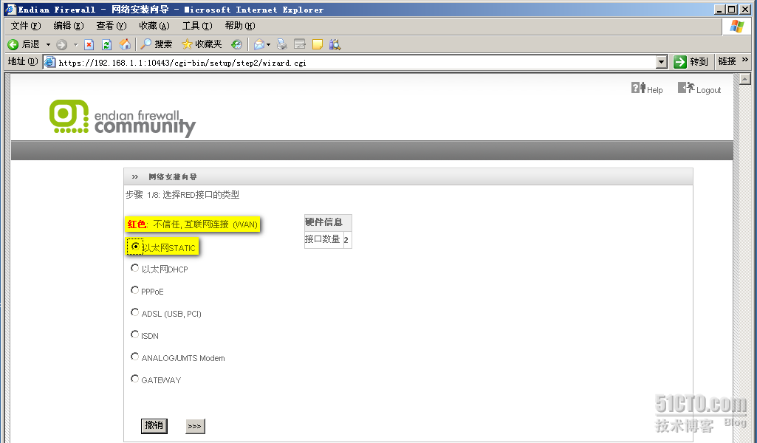Click the yellow Discuss note icon
This screenshot has height=443, width=757.
click(x=317, y=44)
